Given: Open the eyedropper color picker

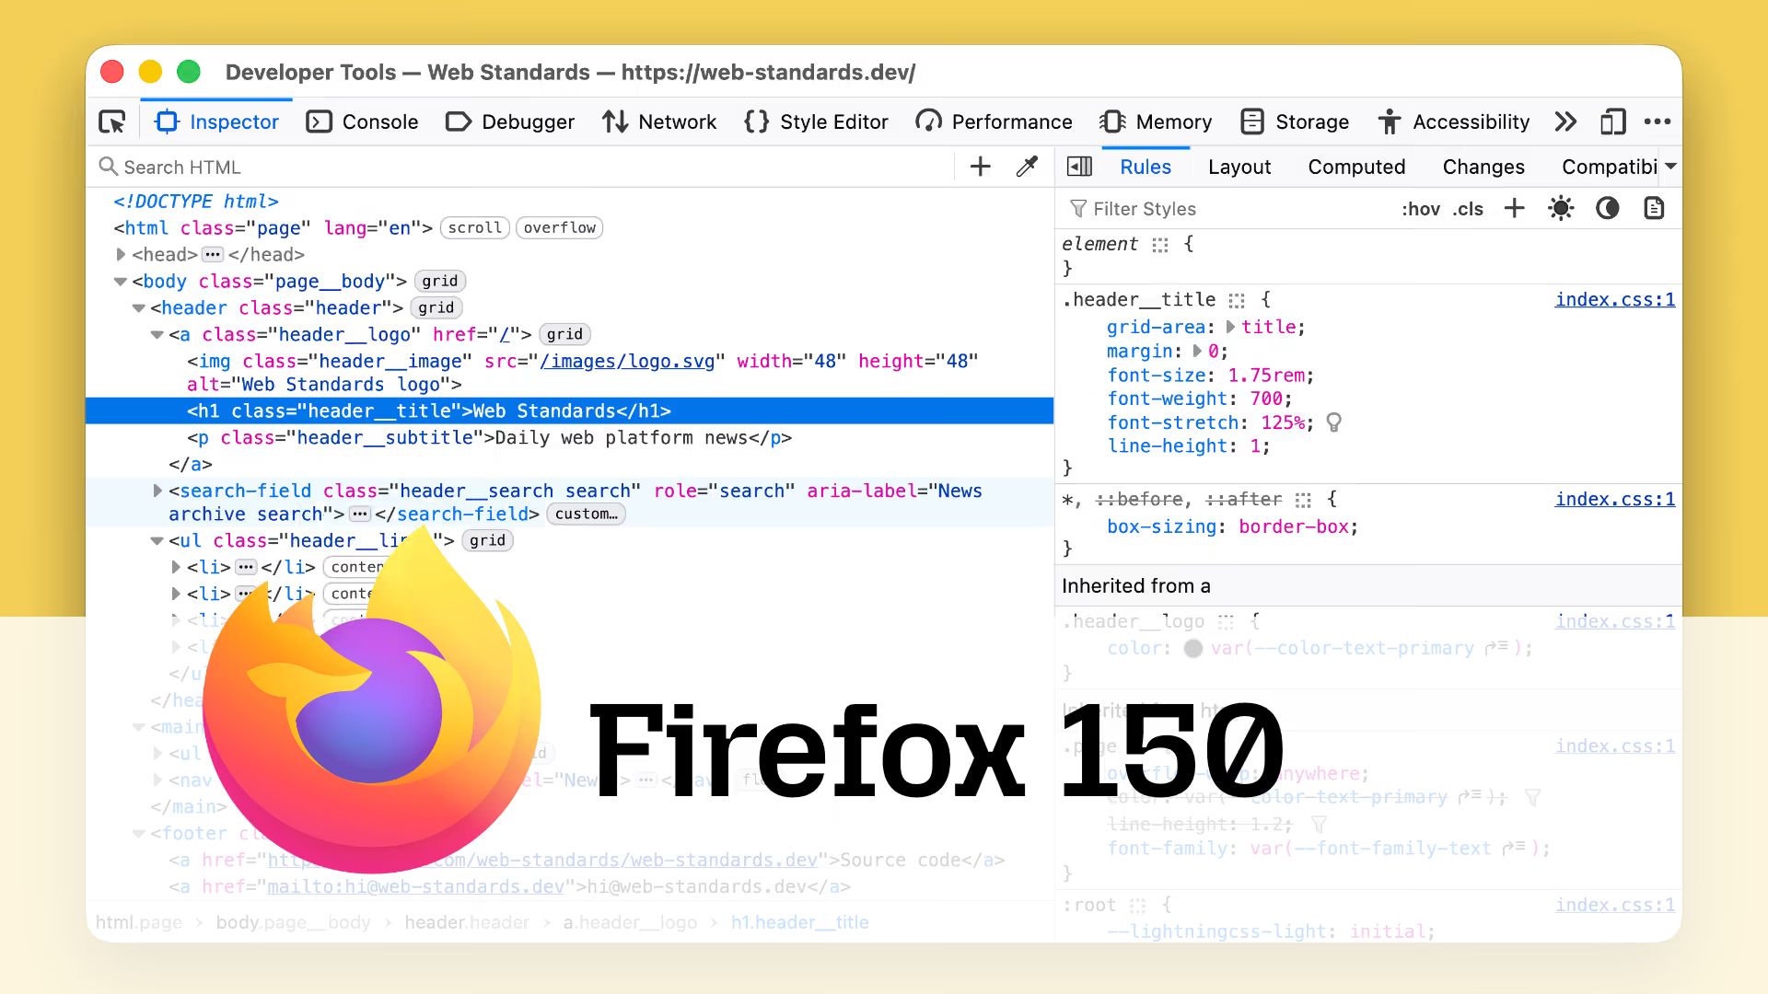Looking at the screenshot, I should pos(1026,167).
